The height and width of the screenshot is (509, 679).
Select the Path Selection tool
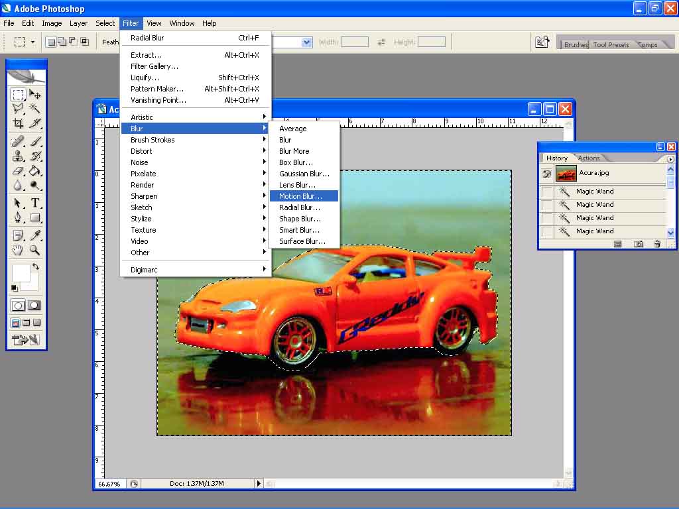click(18, 203)
